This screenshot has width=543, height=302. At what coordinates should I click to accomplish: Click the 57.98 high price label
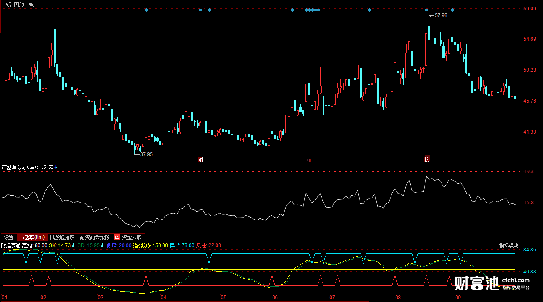click(441, 15)
